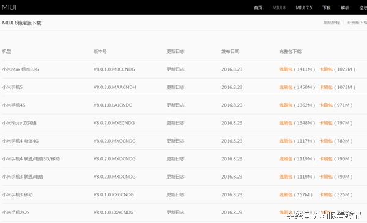Switch to the MIUI 7.5 page

click(303, 8)
